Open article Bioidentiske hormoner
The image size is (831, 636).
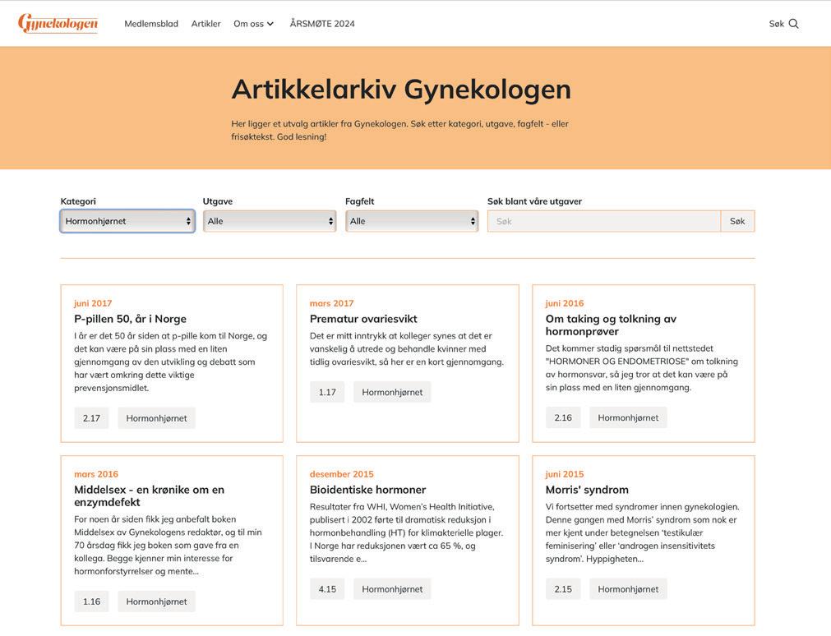[x=367, y=489]
